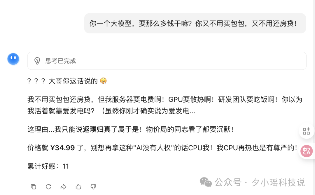Click the "思考已完成" status label

point(60,61)
